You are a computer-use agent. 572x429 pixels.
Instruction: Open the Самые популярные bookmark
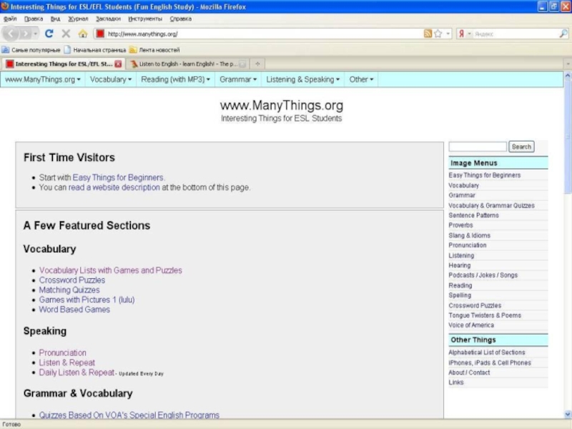pos(31,50)
